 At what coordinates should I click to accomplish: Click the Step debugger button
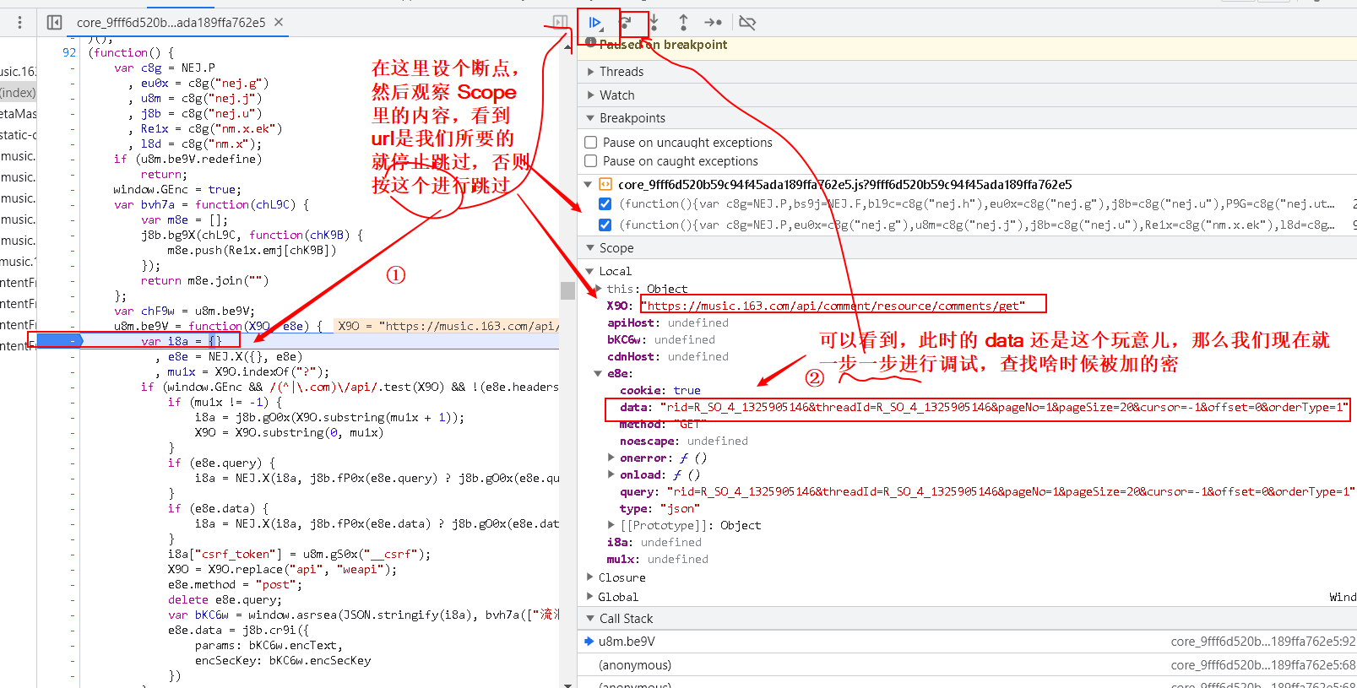coord(713,23)
